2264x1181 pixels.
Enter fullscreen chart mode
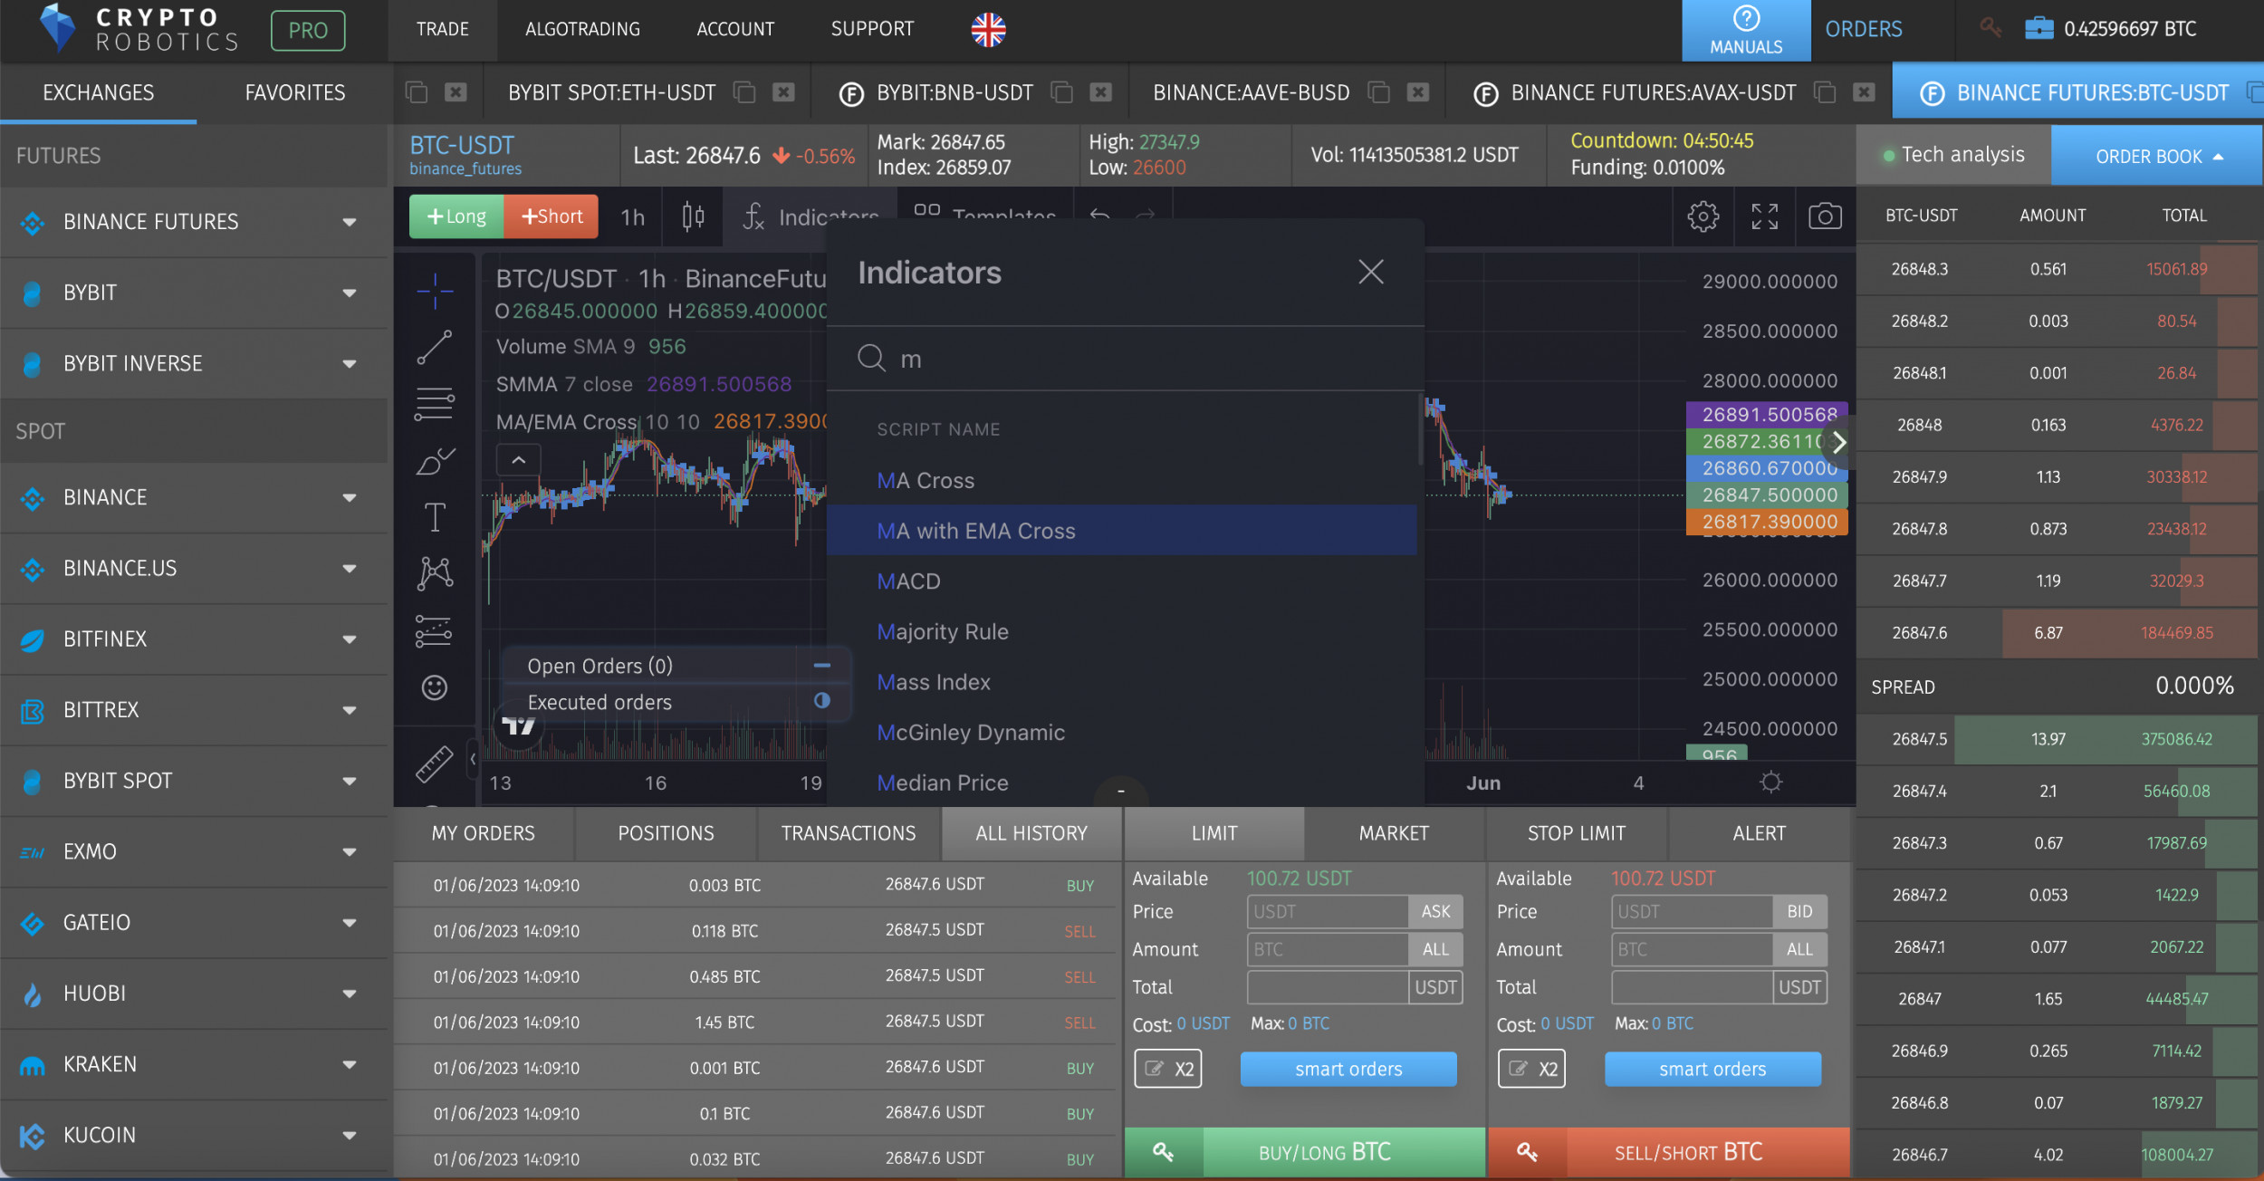tap(1764, 216)
